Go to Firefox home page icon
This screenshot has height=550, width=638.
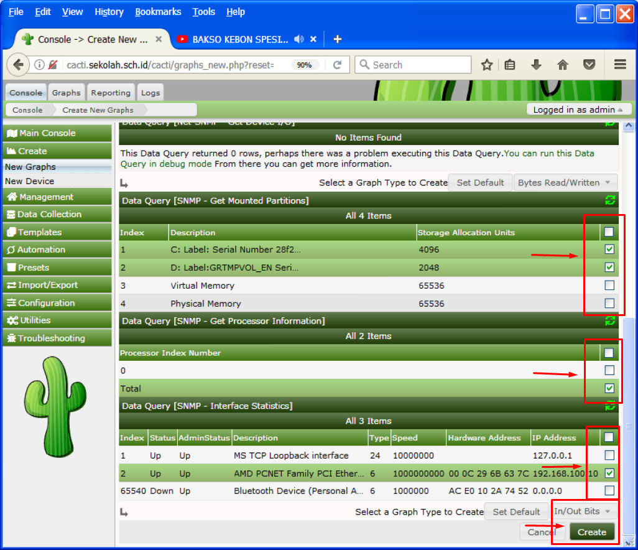click(x=563, y=65)
